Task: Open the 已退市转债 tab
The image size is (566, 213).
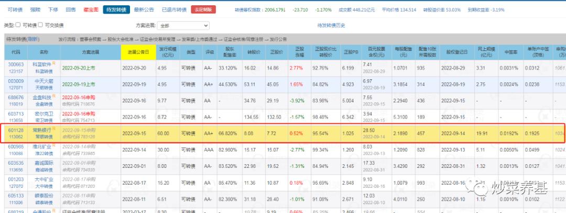Action: point(175,10)
